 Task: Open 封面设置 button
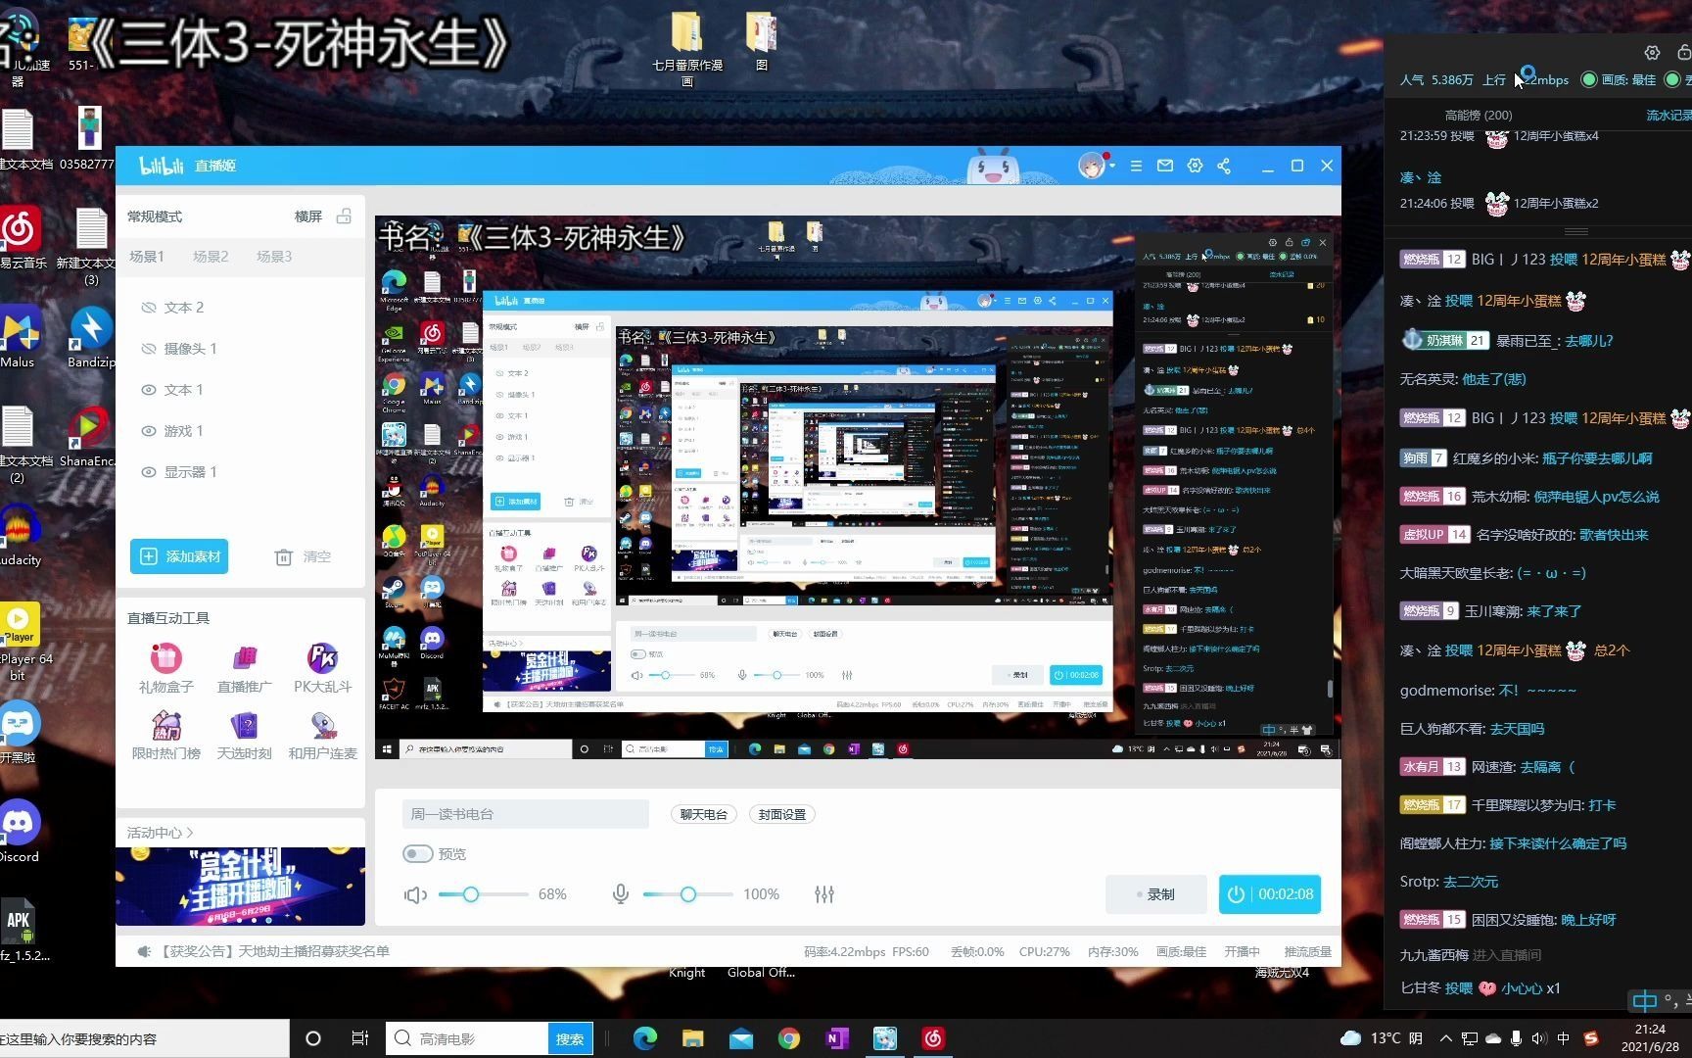782,814
